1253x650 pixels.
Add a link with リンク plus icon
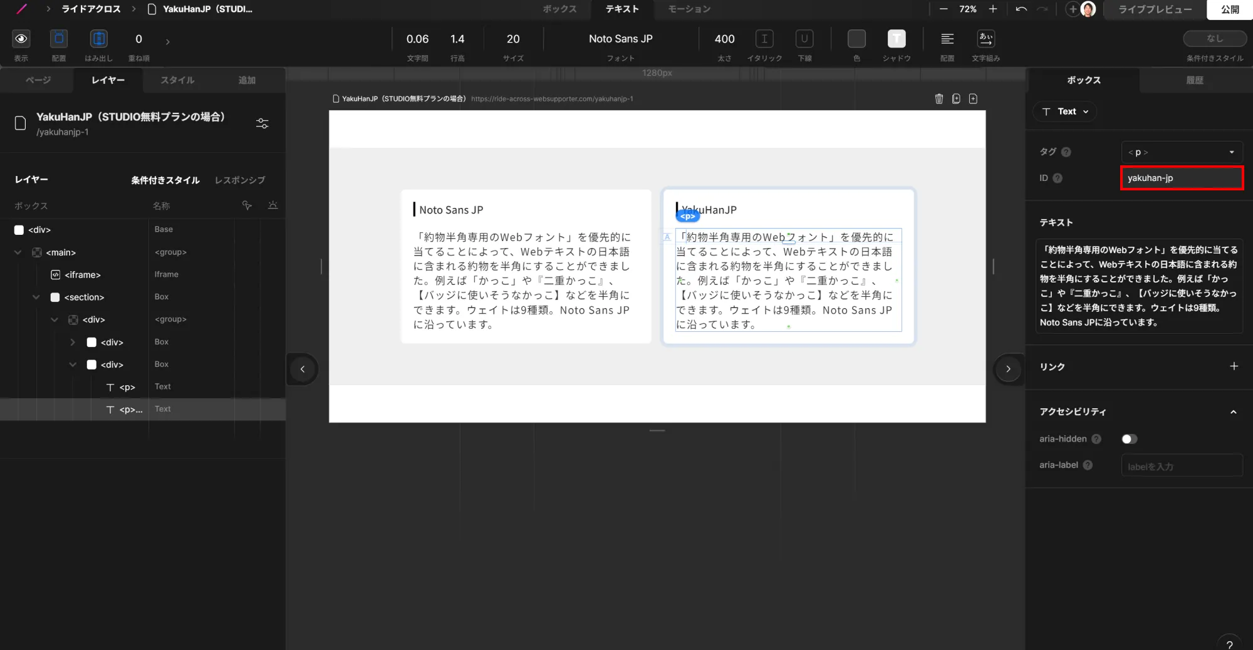pos(1234,366)
